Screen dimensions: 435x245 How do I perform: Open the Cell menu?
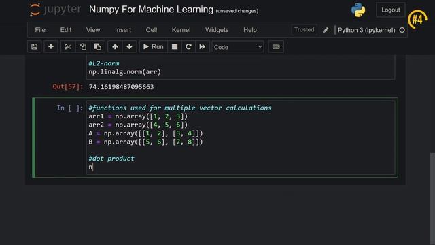(152, 30)
